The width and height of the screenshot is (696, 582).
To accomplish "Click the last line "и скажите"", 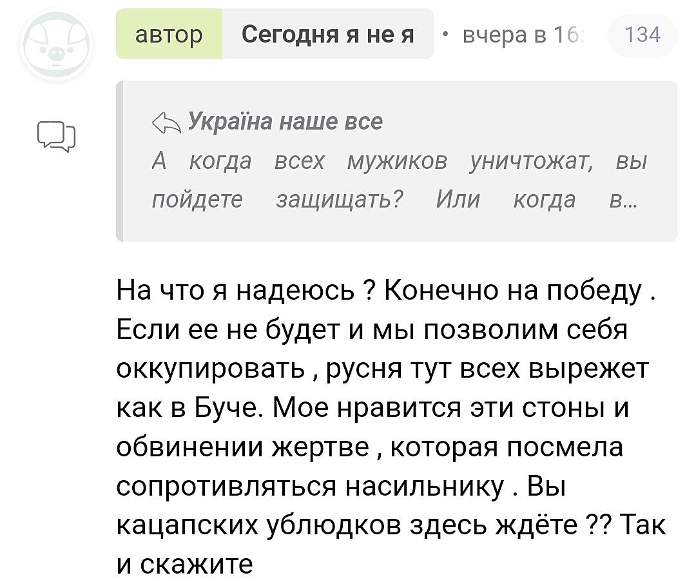I will [x=185, y=563].
